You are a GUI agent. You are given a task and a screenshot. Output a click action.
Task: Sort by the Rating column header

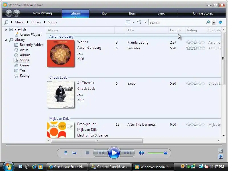click(x=196, y=30)
